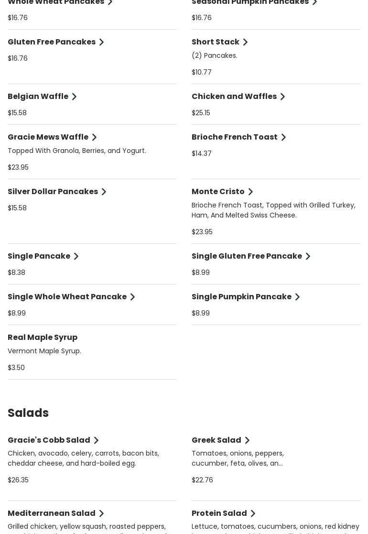368x534 pixels.
Task: Select the Gracie's Cobb Salad title
Action: point(49,440)
